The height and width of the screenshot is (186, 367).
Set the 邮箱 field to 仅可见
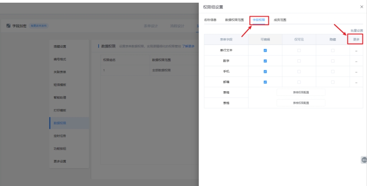pos(299,82)
